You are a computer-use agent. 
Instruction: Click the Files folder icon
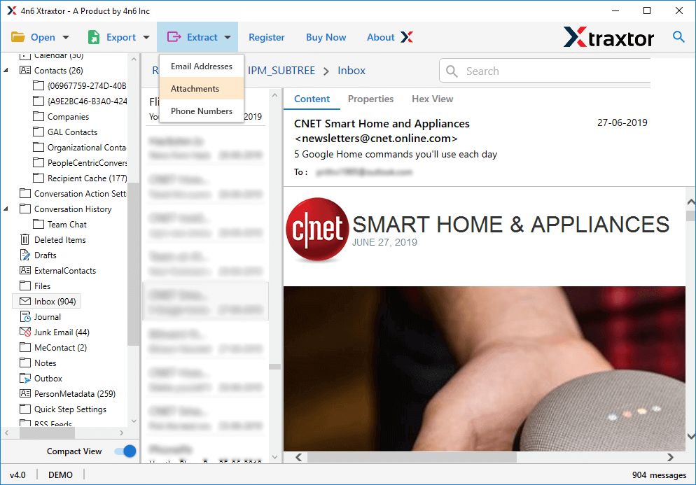point(25,286)
